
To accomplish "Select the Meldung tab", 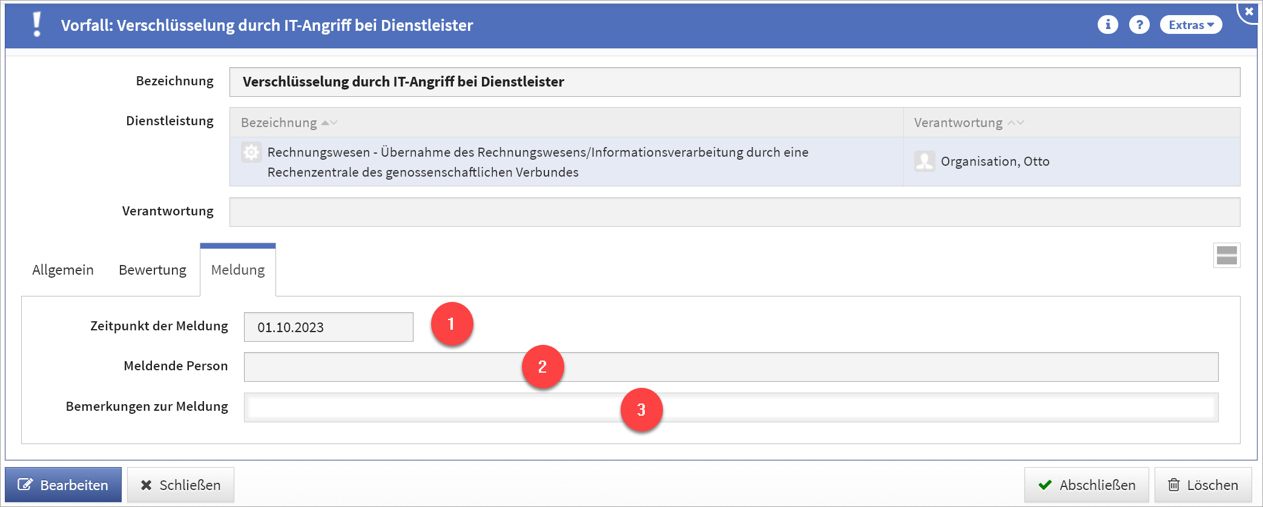I will click(x=238, y=270).
